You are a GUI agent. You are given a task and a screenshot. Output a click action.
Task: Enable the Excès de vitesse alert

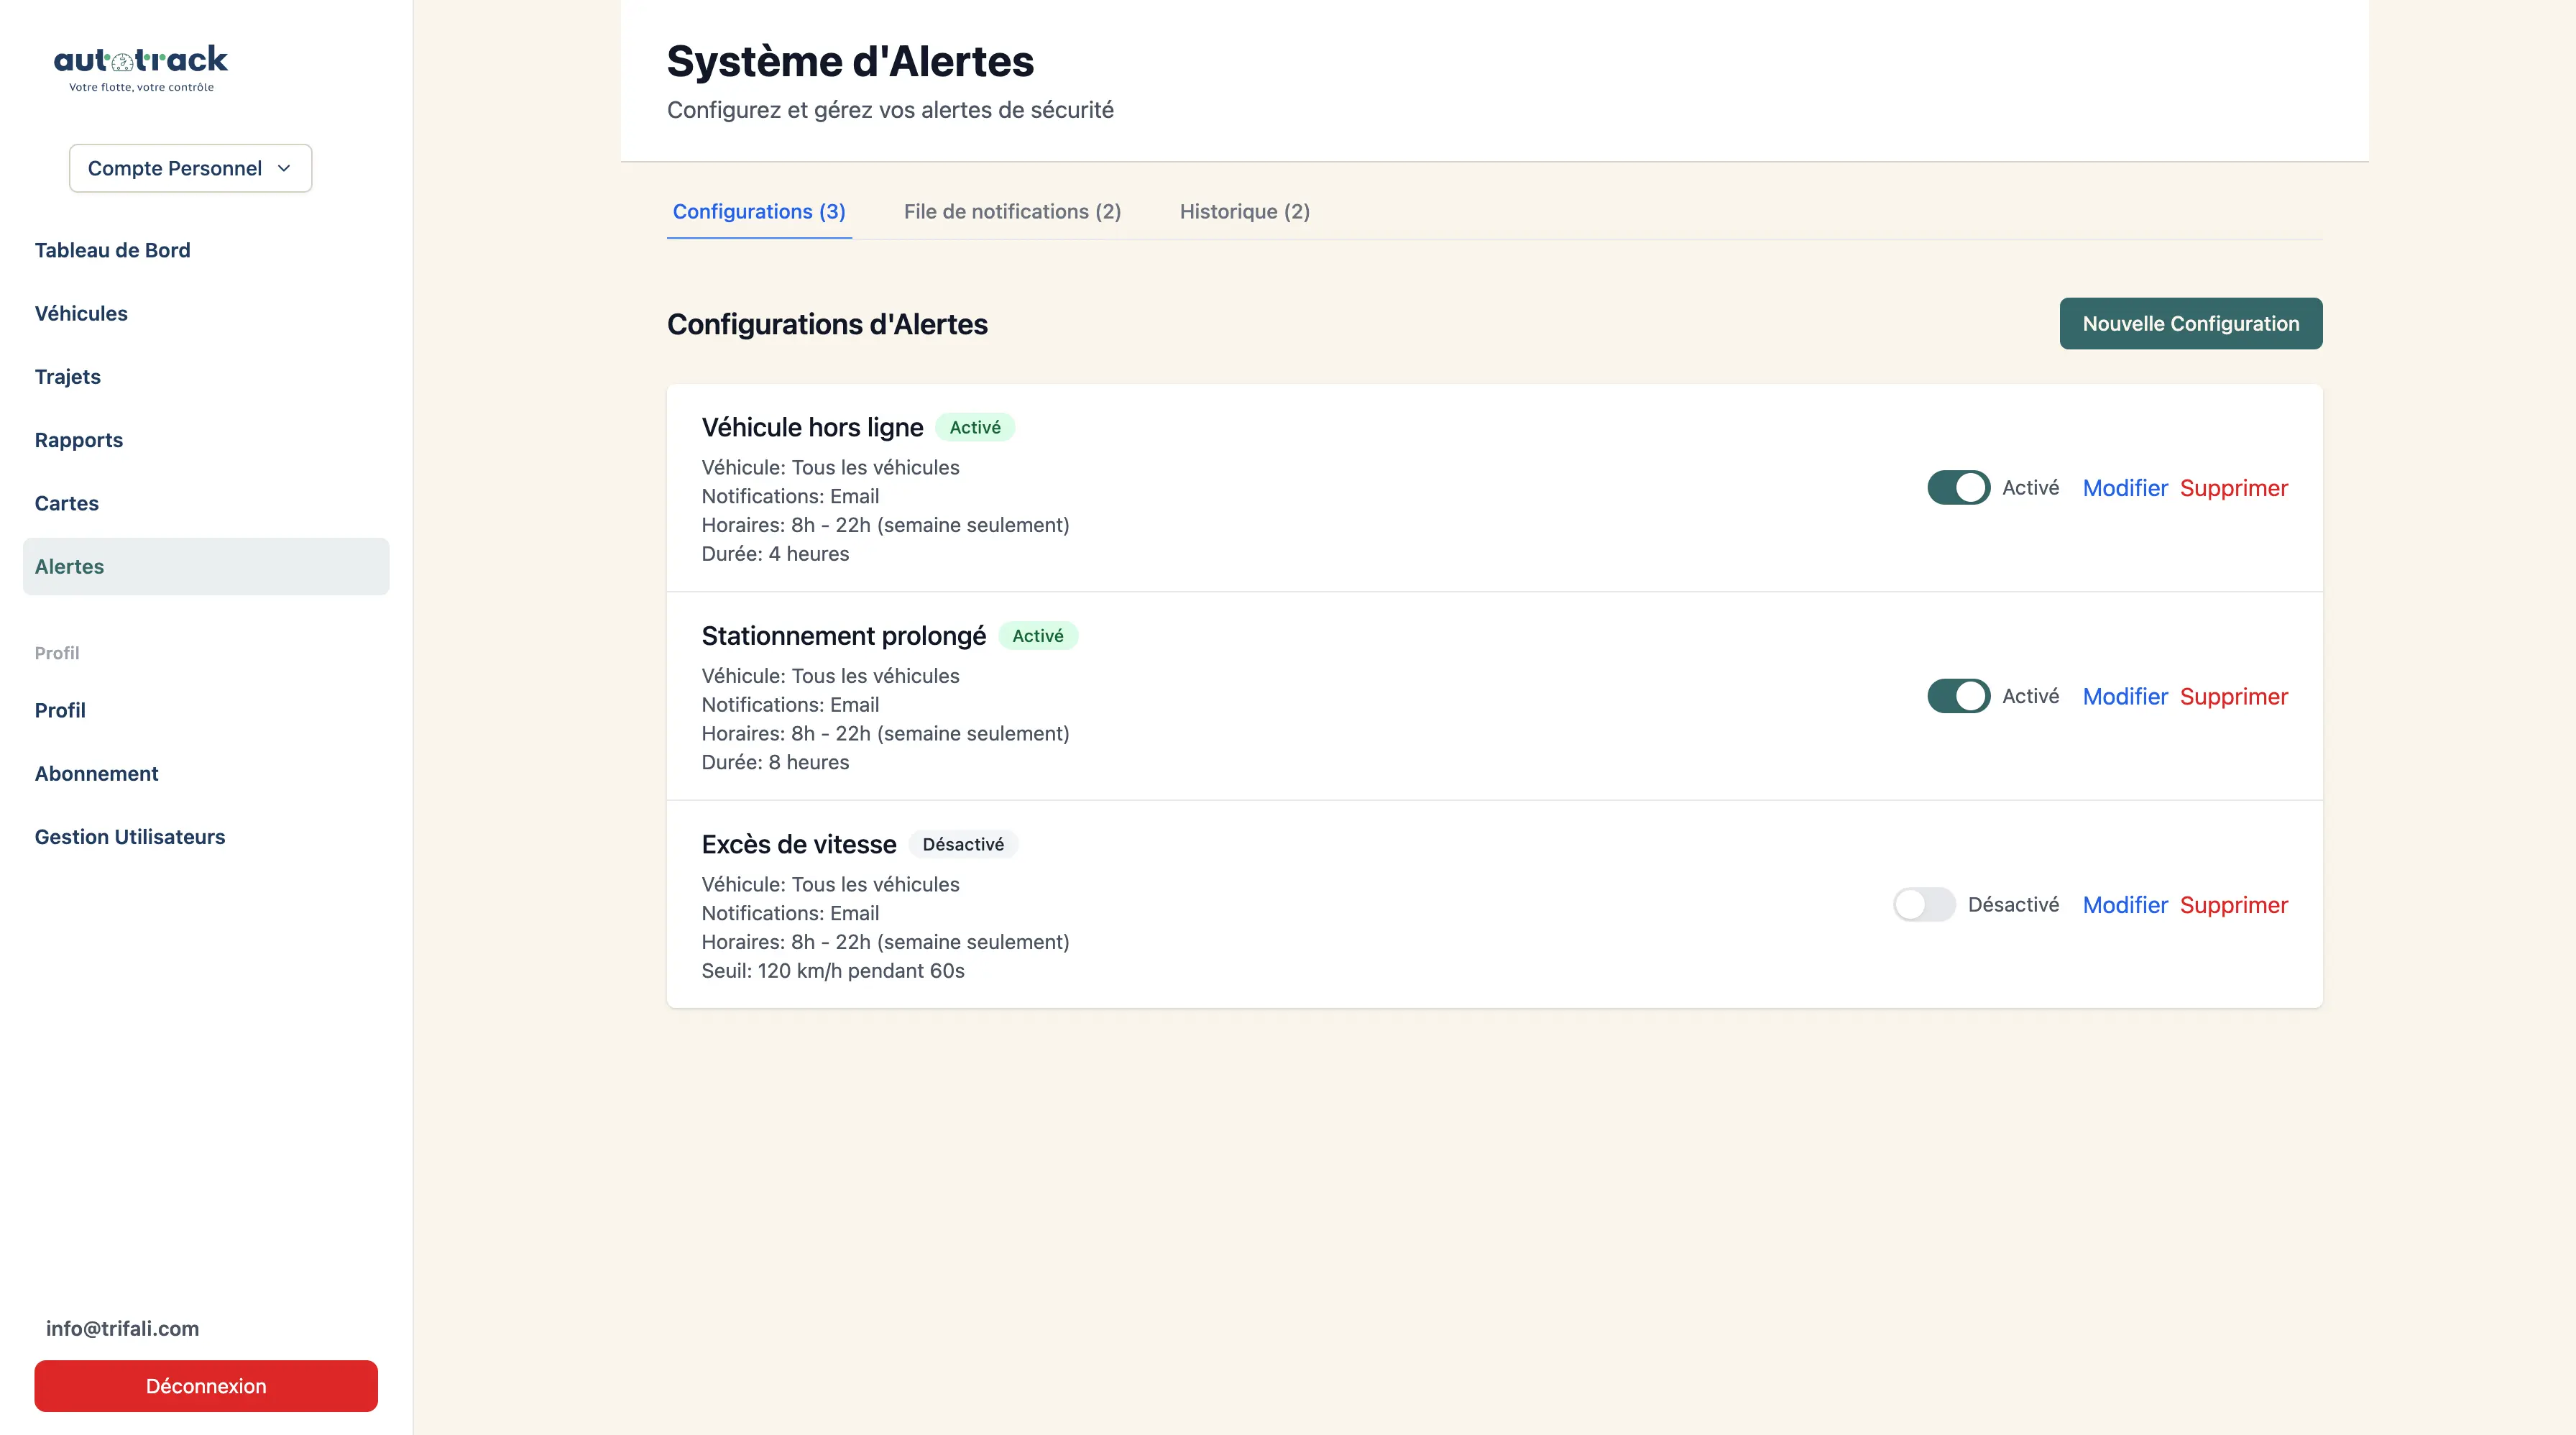click(x=1923, y=904)
